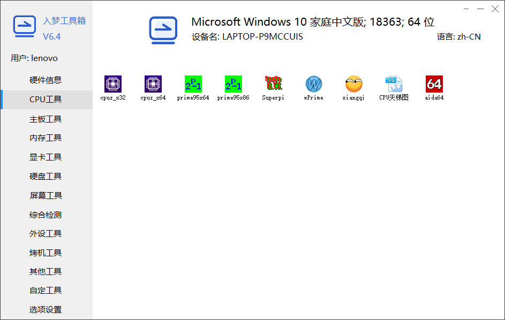Open 烤机工具 stress testing section
The height and width of the screenshot is (320, 505).
click(x=47, y=252)
